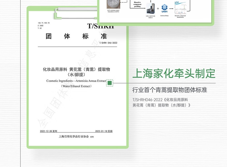The height and width of the screenshot is (167, 227).
Task: Click the UPLC-QTOF MS instrument image
Action: tap(151, 8)
